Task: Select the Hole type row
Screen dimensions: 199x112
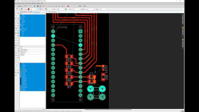Action: (33, 26)
